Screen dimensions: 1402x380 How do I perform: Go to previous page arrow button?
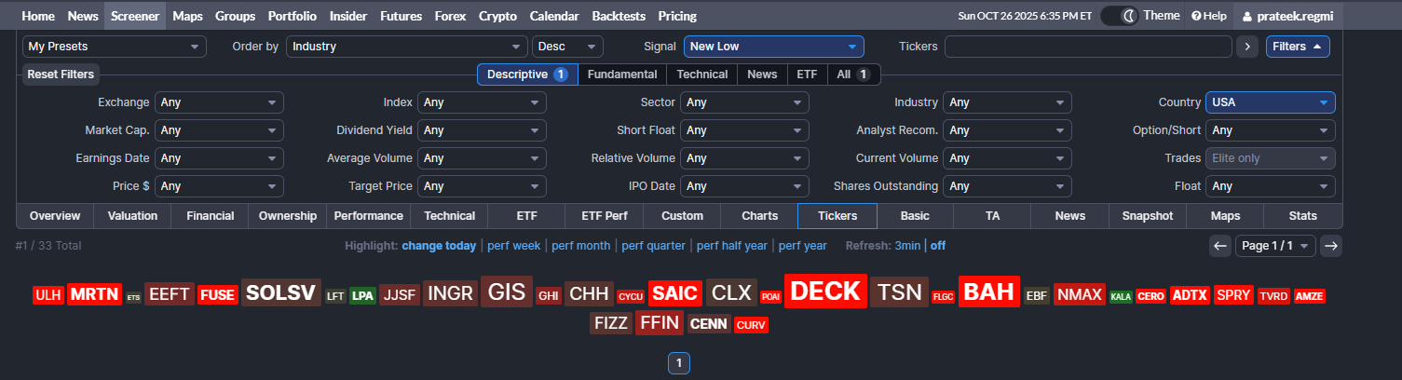tap(1220, 246)
